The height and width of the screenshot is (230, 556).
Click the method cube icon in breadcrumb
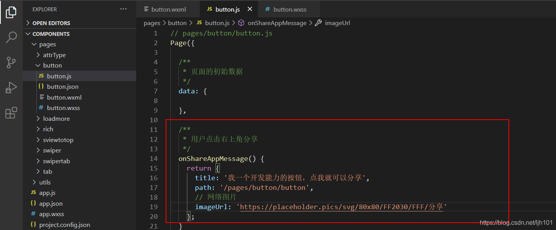click(241, 23)
